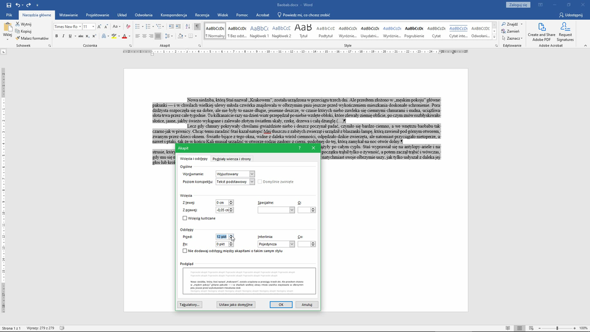Check Nie dodawaj odstępu między akapitami
Screen dimensions: 590x332
pyautogui.click(x=185, y=251)
